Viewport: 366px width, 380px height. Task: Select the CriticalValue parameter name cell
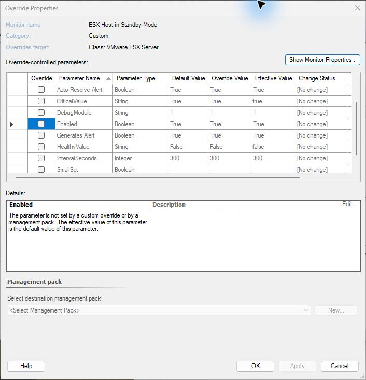click(84, 101)
